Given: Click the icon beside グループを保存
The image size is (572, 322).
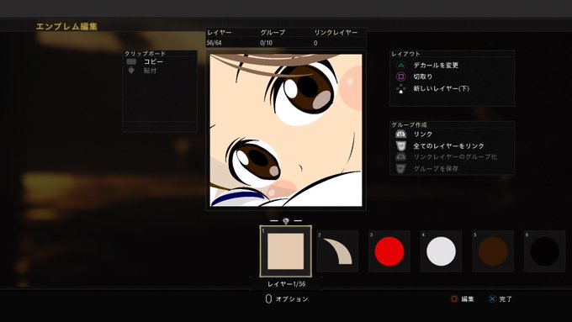Looking at the screenshot, I should tap(400, 168).
